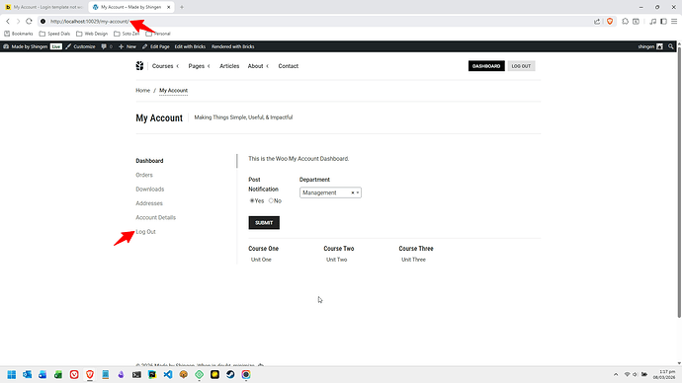Viewport: 682px width, 383px height.
Task: Open the media control music note icon
Action: click(x=653, y=22)
